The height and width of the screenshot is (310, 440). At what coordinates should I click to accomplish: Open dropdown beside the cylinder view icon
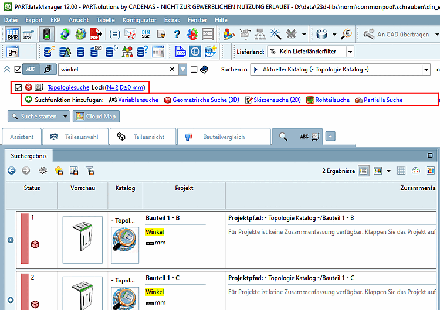[x=334, y=35]
